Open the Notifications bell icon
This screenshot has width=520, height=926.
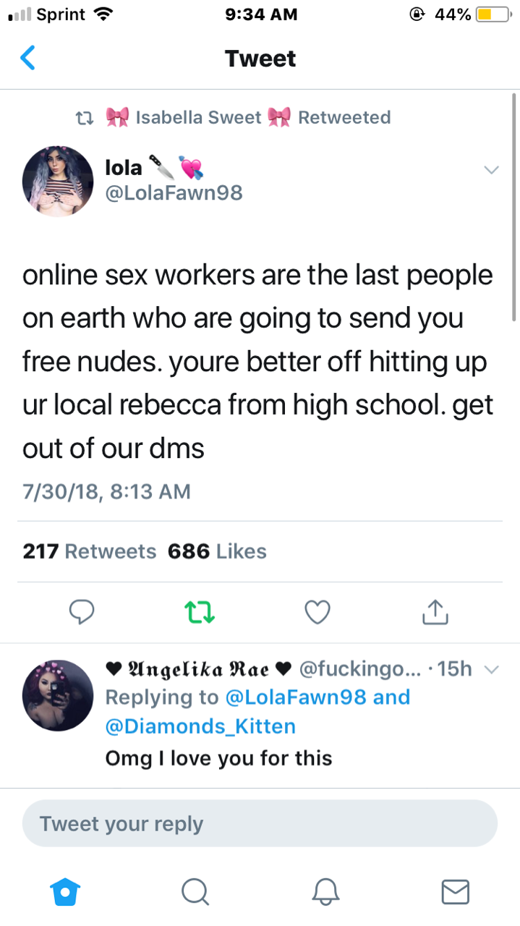coord(325,892)
